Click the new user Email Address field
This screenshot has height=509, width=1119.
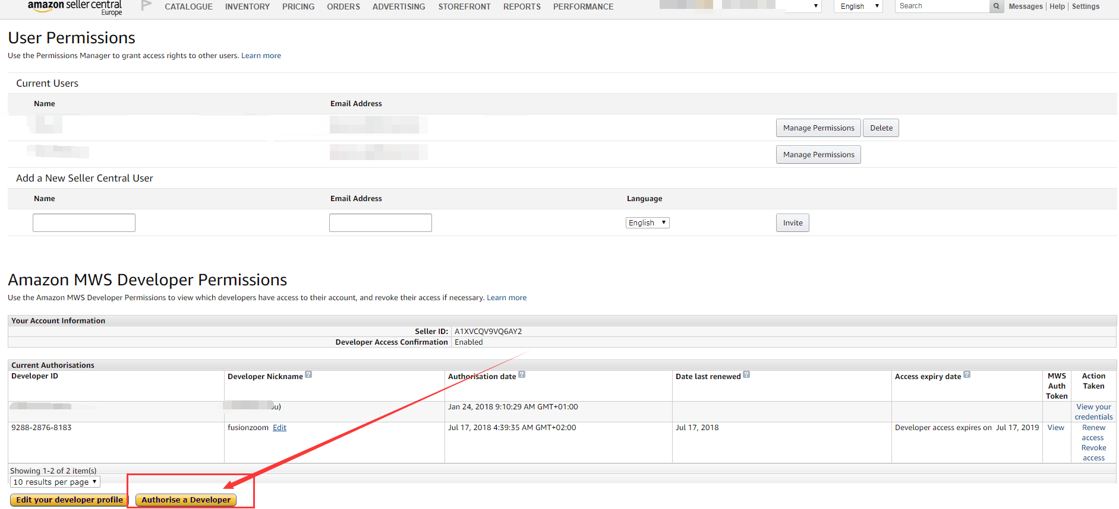point(380,223)
